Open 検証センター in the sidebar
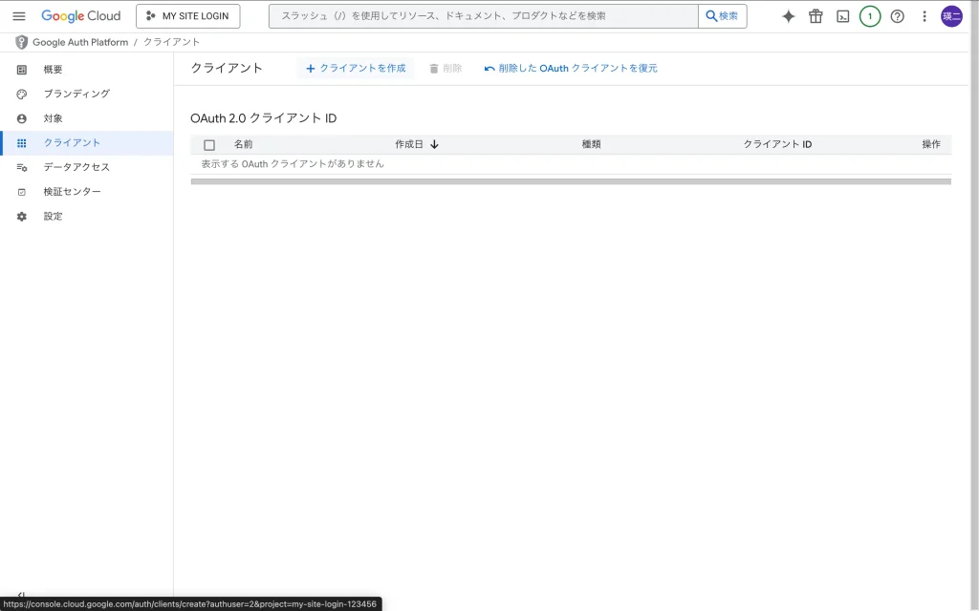The image size is (979, 611). [72, 192]
